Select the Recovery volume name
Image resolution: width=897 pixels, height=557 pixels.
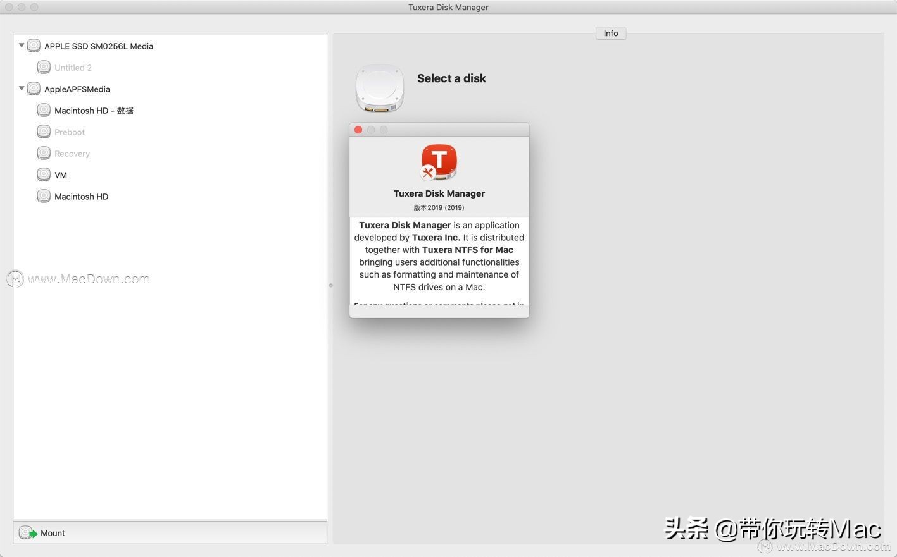[x=72, y=154]
